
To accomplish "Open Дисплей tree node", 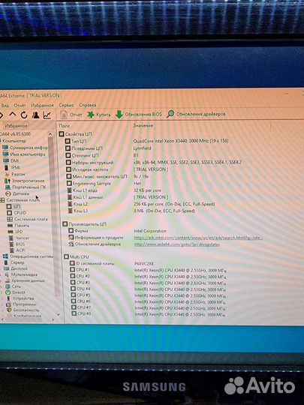I will pyautogui.click(x=16, y=268).
